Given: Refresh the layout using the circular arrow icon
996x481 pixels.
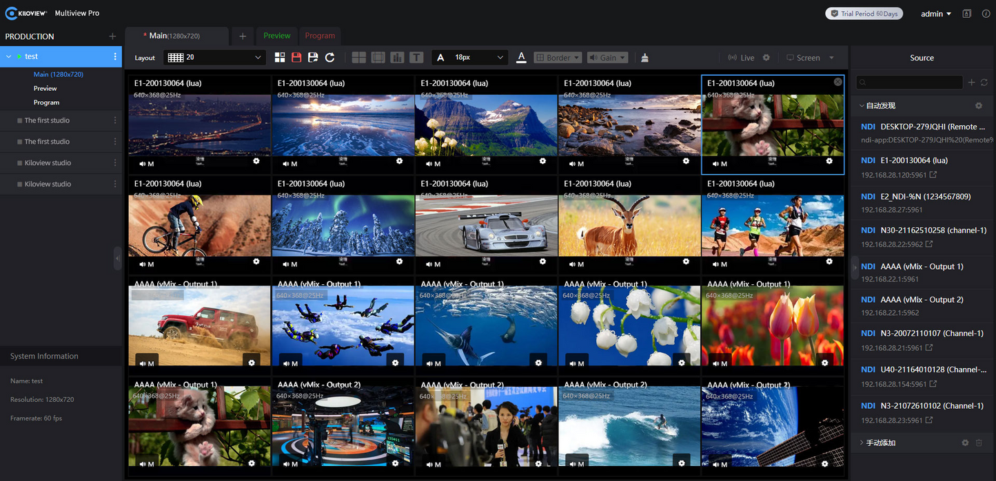Looking at the screenshot, I should click(x=329, y=57).
